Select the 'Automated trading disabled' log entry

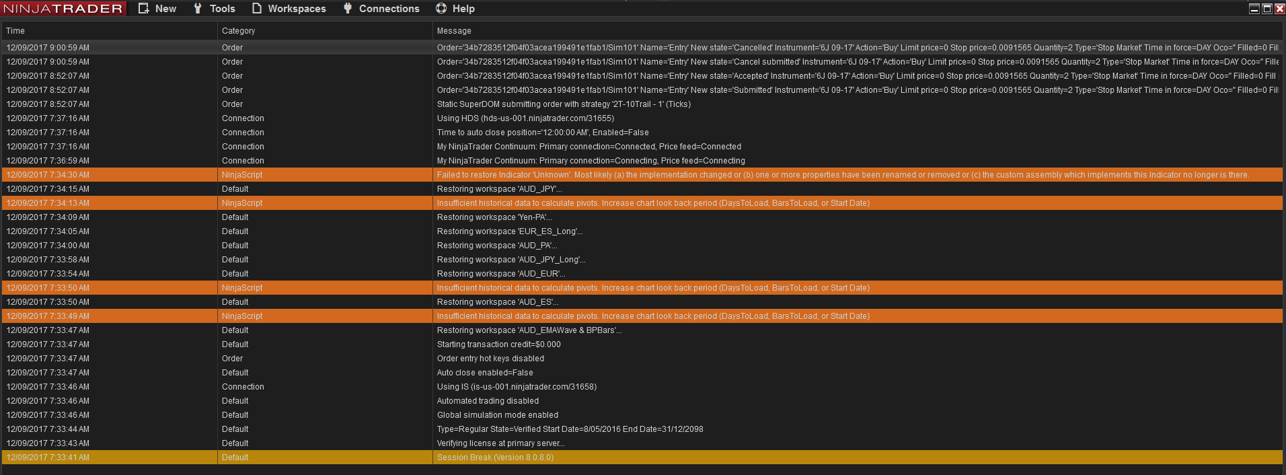[x=488, y=401]
